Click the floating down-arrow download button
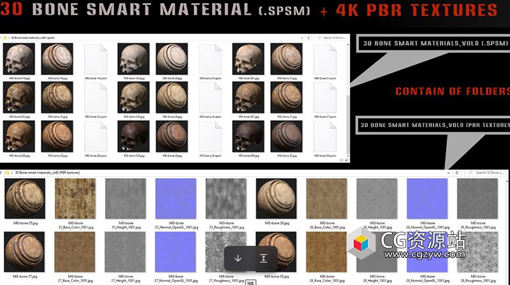 (238, 258)
